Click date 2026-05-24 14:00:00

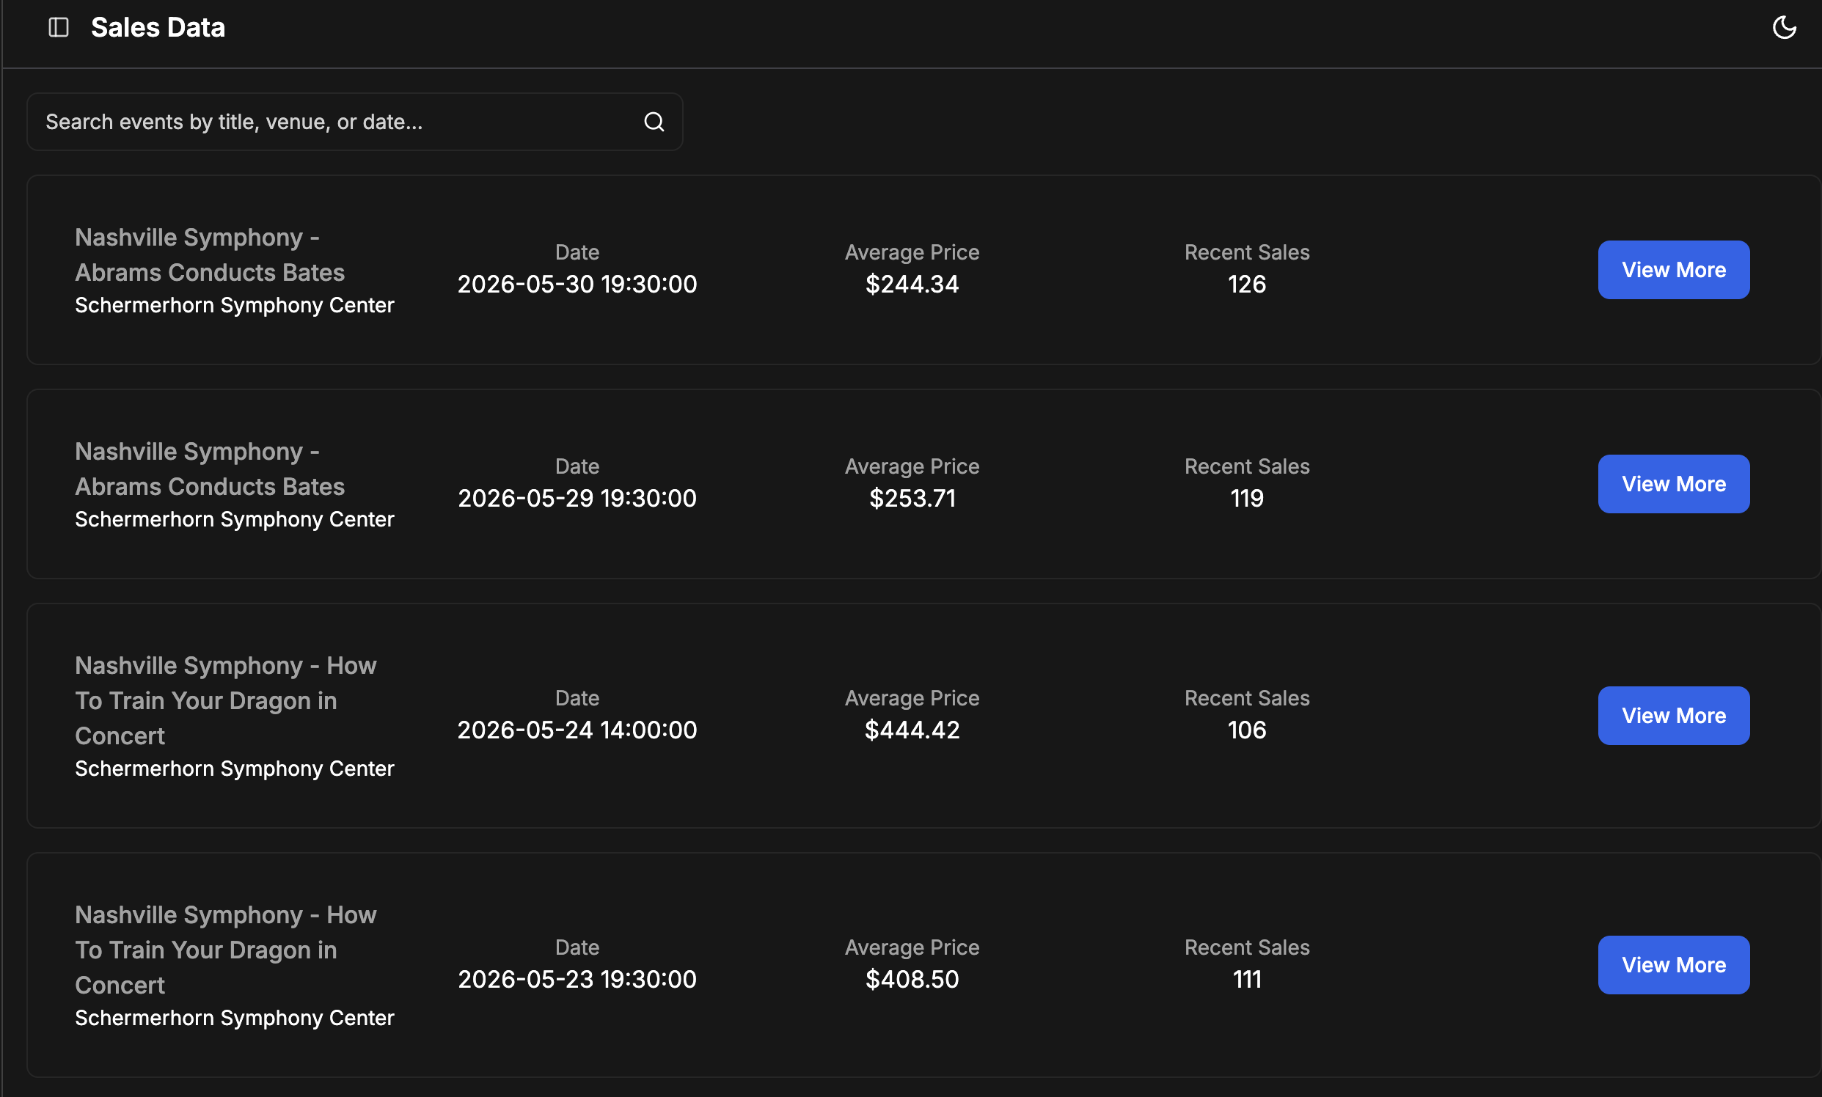pos(577,730)
